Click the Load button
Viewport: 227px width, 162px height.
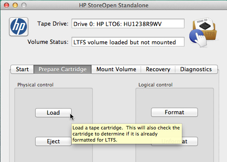53,112
